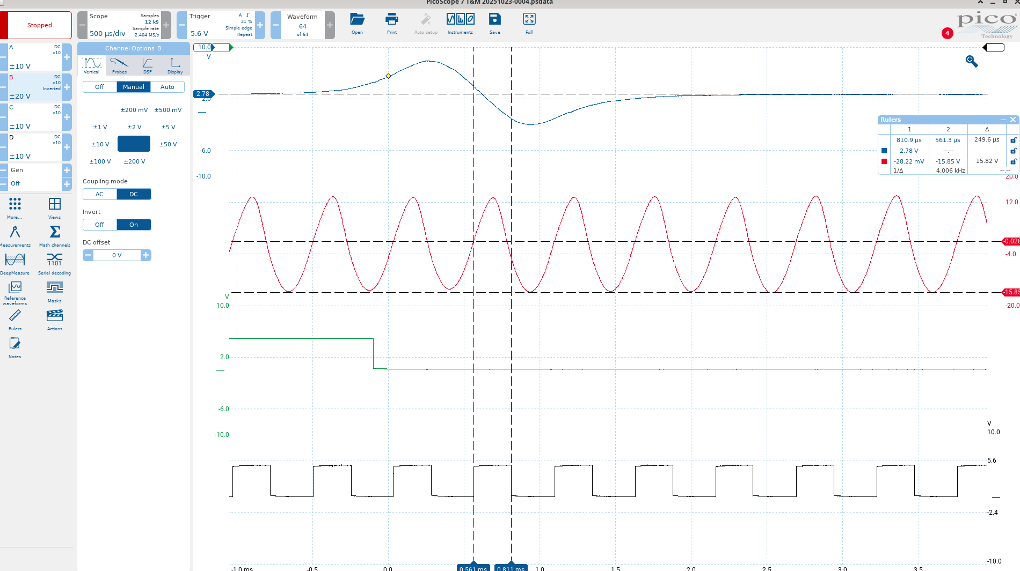1020x571 pixels.
Task: Click the zoom magnifier on the graph
Action: coord(972,61)
